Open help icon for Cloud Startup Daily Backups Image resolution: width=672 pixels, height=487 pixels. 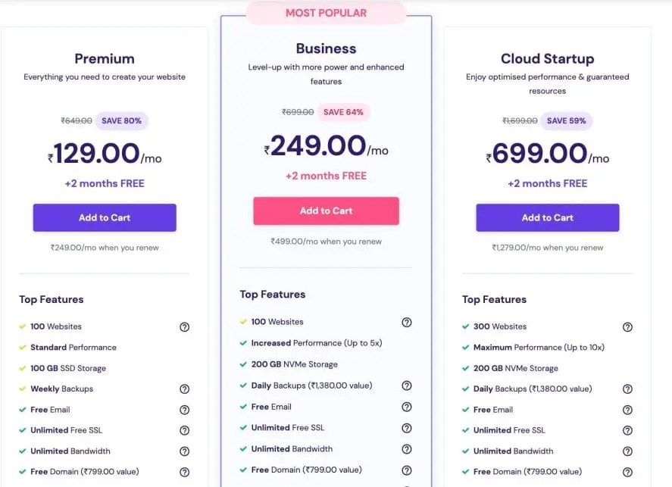(627, 389)
